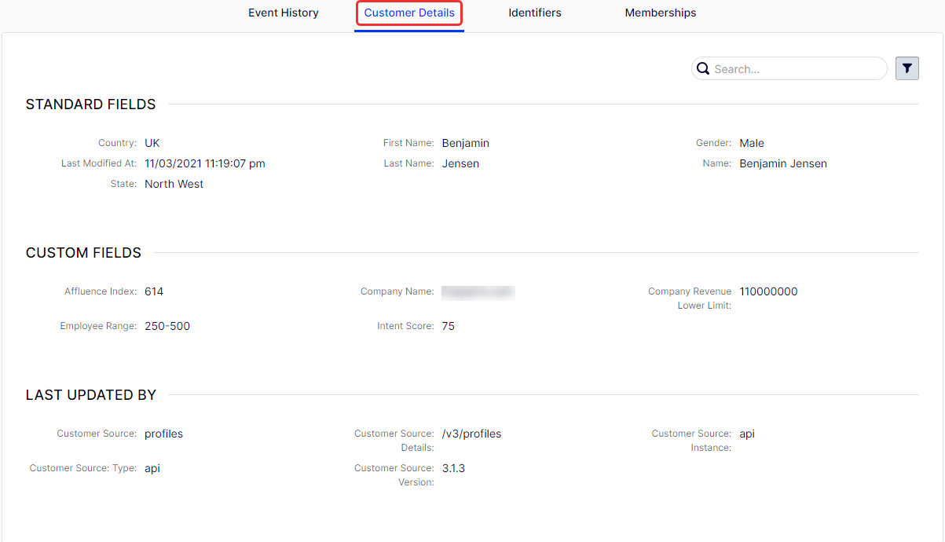Open the Event History tab

[x=284, y=13]
